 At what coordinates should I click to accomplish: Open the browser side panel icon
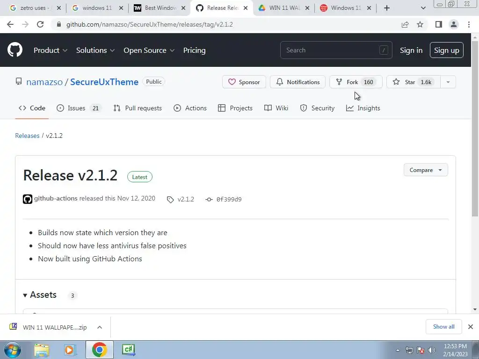pyautogui.click(x=439, y=24)
